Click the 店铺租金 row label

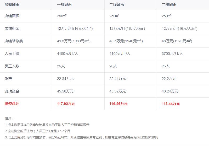point(12,28)
